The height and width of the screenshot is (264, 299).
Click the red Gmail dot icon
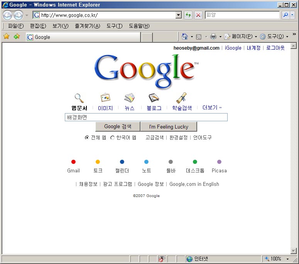(73, 162)
